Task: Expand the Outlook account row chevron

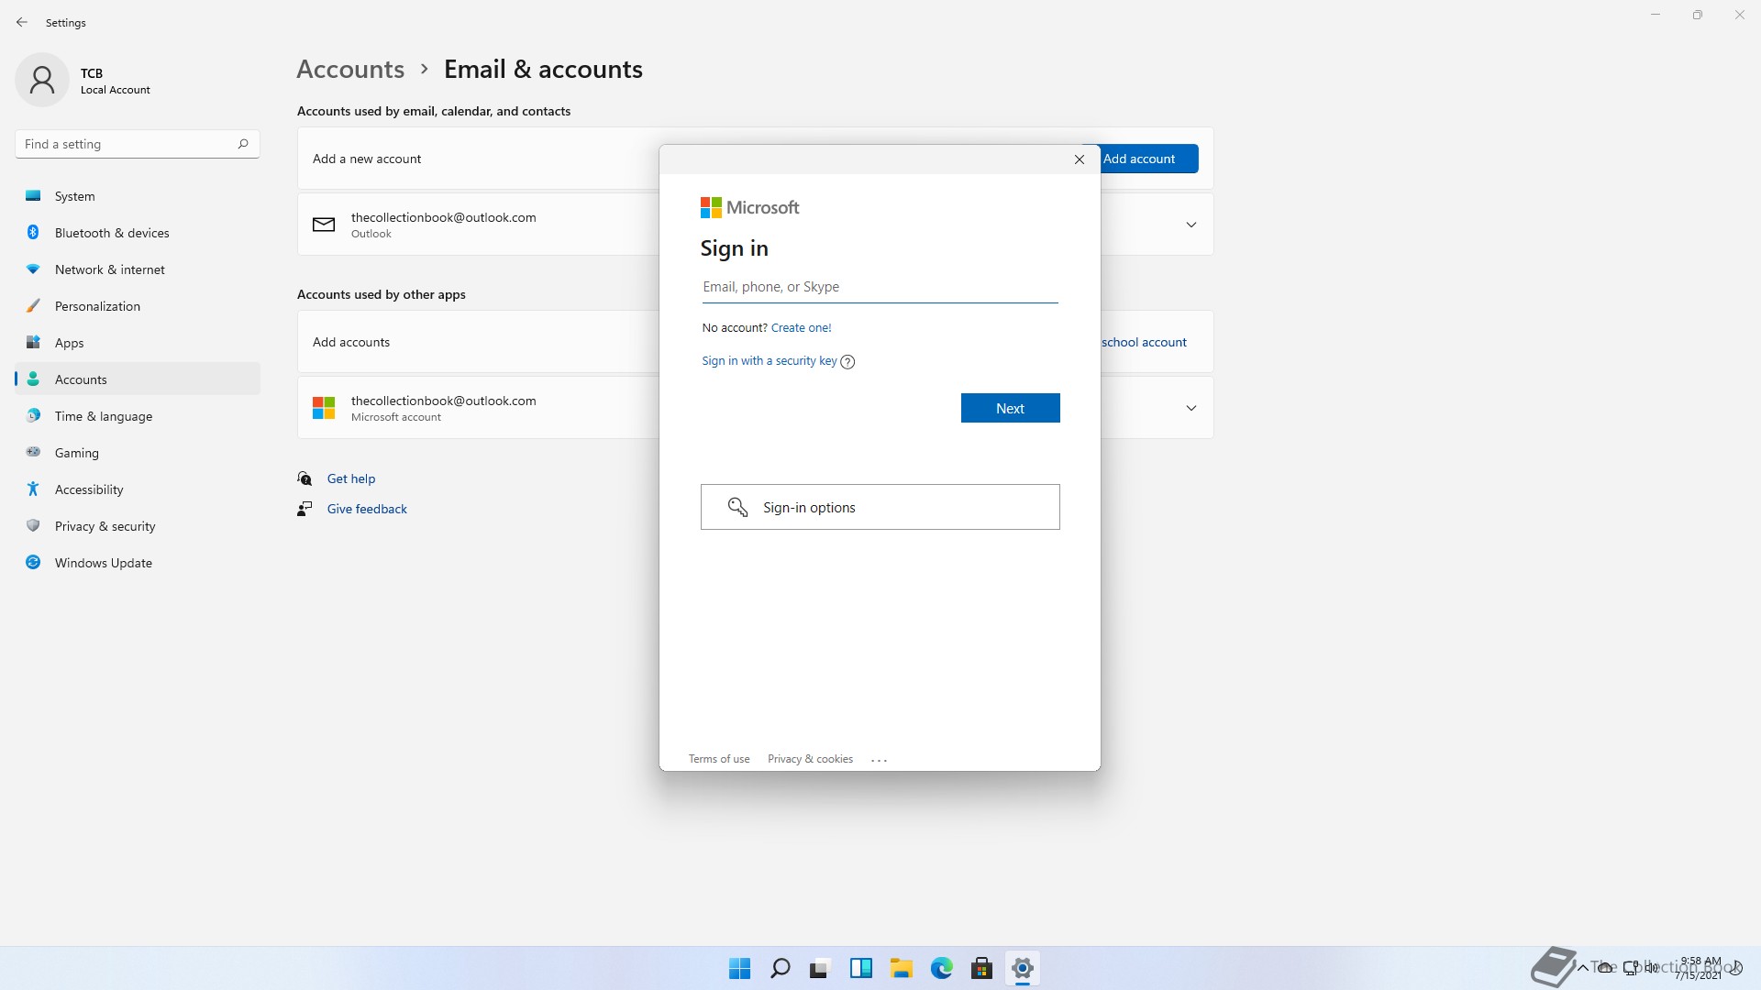Action: pyautogui.click(x=1191, y=225)
